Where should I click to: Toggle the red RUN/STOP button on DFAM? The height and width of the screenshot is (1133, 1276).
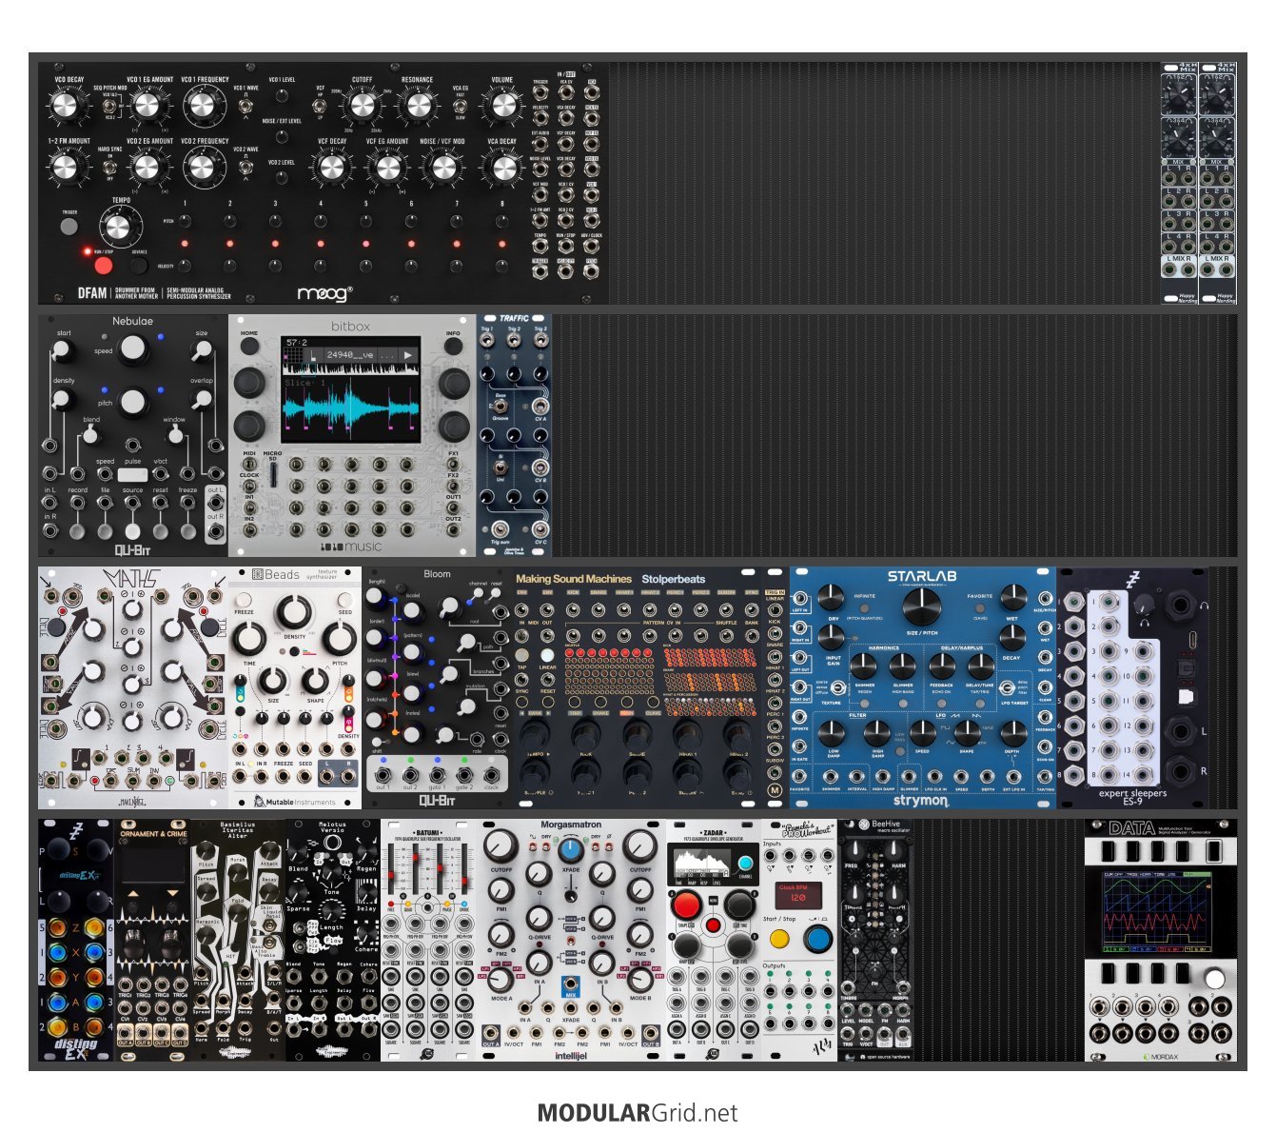point(103,265)
